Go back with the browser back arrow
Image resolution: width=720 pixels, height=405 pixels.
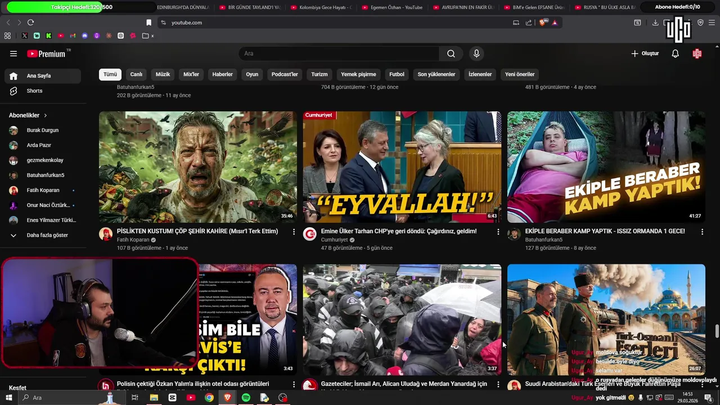click(x=8, y=22)
